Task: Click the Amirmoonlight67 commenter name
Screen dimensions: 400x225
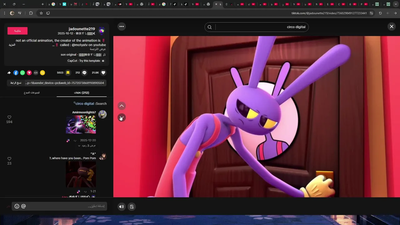Action: tap(84, 112)
